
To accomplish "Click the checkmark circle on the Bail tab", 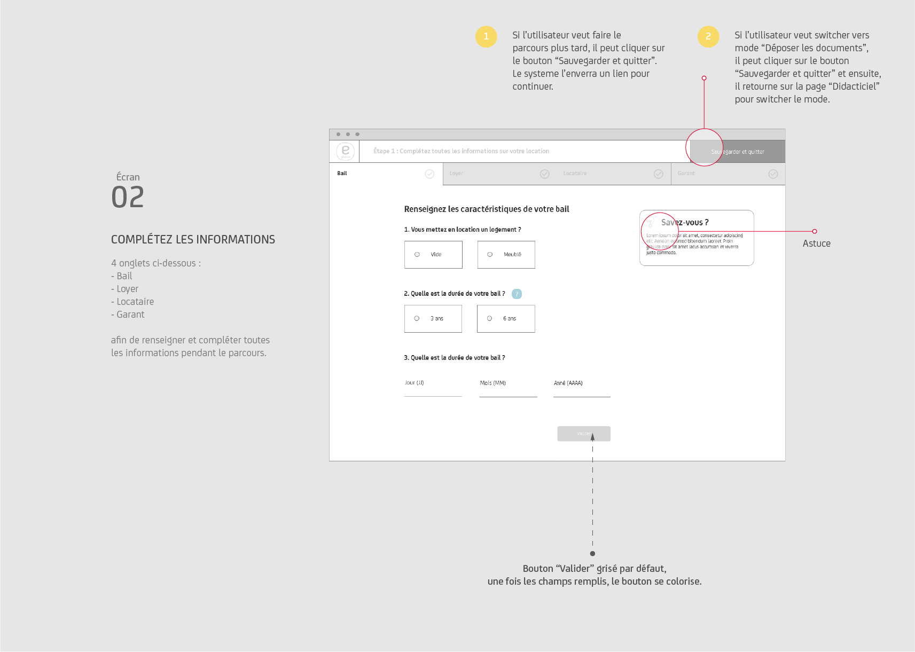I will 429,174.
